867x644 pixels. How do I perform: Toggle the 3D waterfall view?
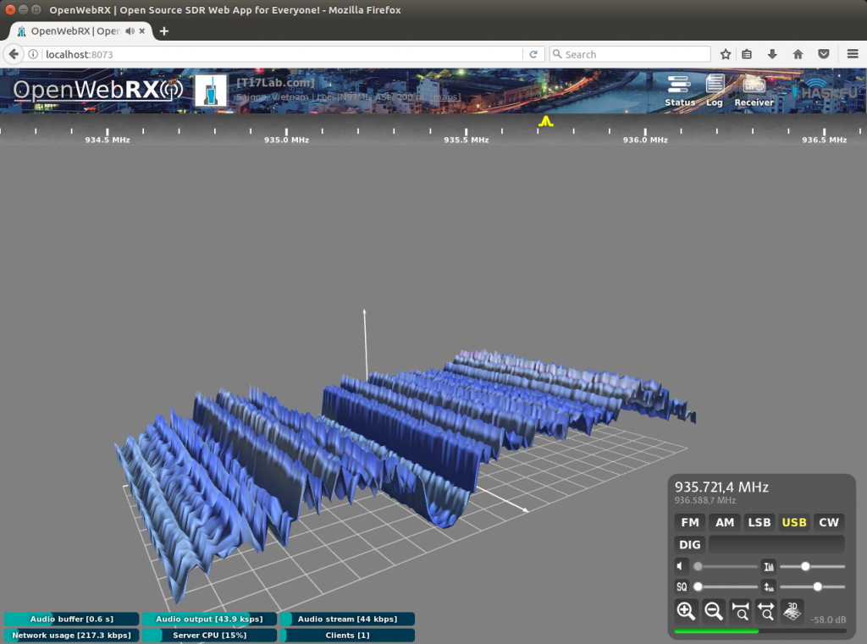click(792, 610)
